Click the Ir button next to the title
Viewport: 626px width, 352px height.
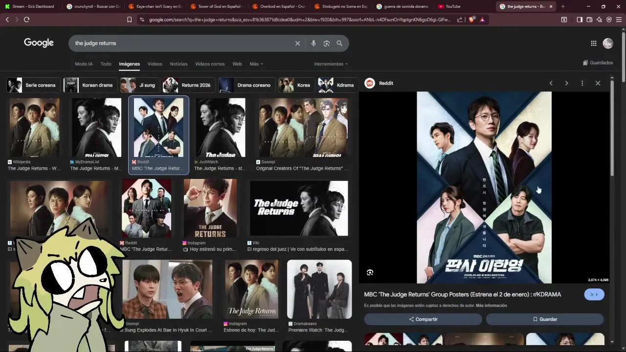(594, 294)
